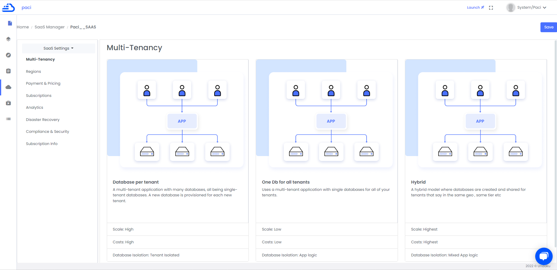Navigate to SaaS Manager breadcrumb

49,27
